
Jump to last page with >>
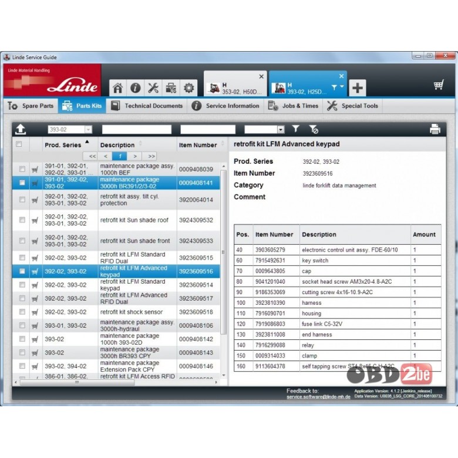(151, 156)
